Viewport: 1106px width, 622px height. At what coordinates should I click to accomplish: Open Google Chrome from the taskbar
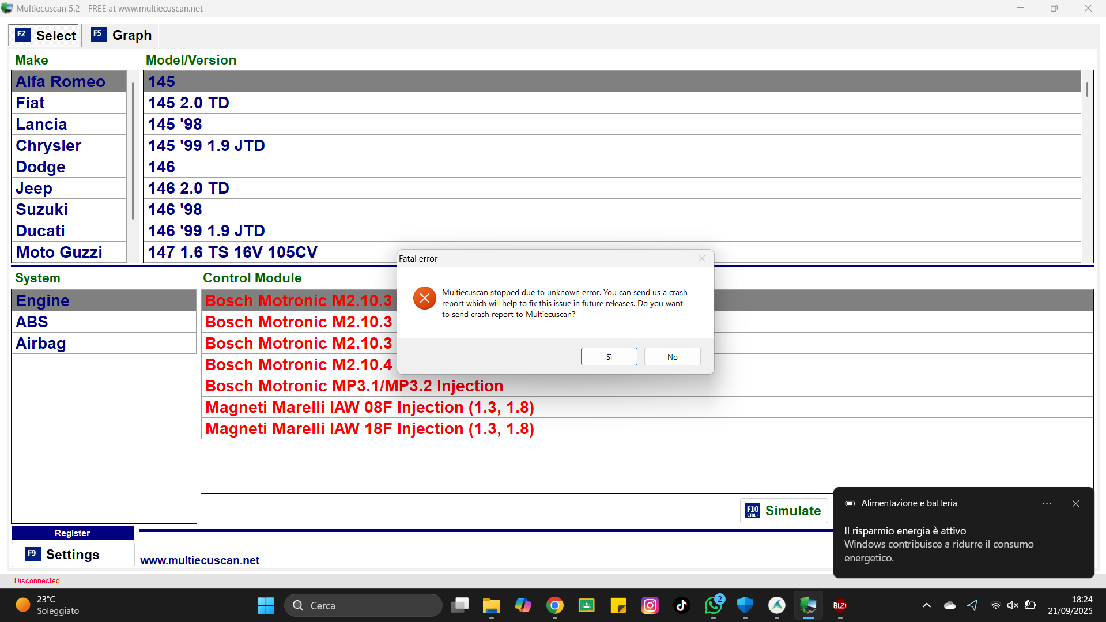tap(555, 605)
